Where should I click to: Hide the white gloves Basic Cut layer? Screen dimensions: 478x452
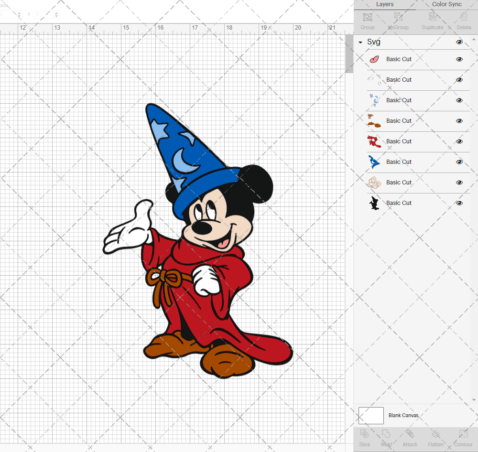point(459,80)
